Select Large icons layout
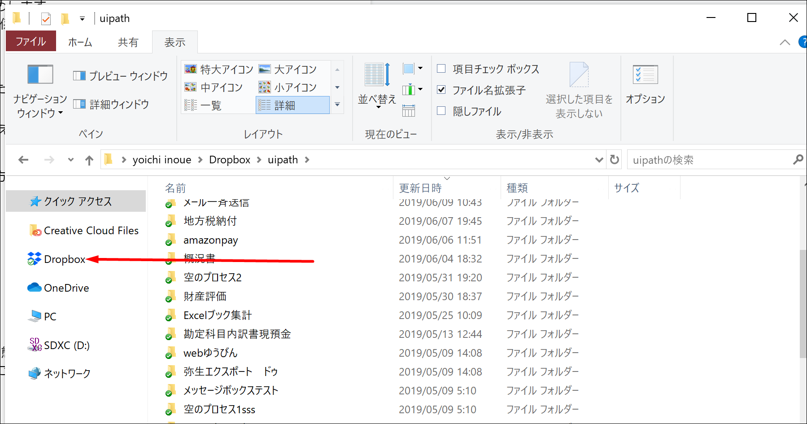Viewport: 807px width, 424px height. (x=288, y=70)
